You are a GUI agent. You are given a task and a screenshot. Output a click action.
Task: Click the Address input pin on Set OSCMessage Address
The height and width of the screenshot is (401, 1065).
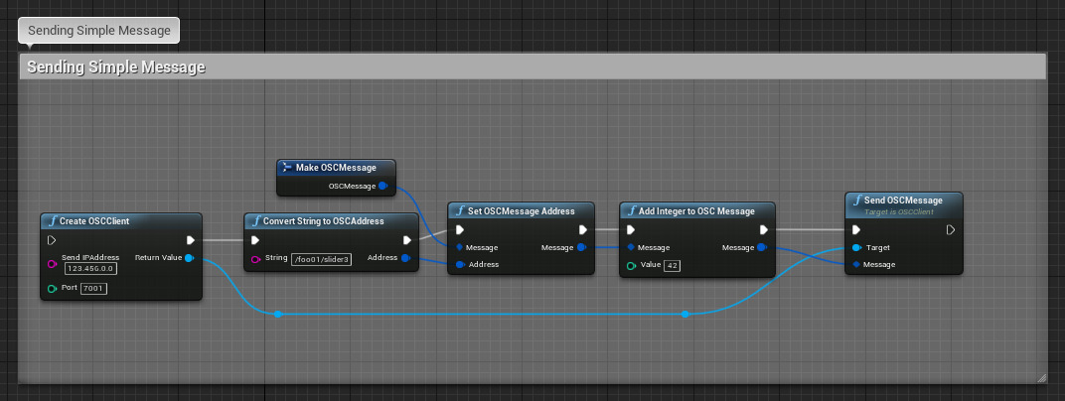pos(459,265)
